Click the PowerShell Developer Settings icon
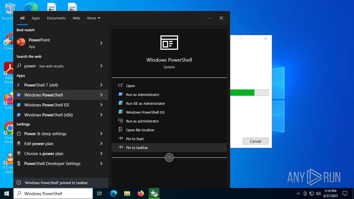Image resolution: width=354 pixels, height=199 pixels. pos(19,163)
